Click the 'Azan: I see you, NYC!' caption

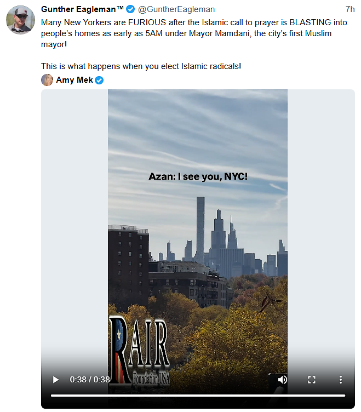tap(198, 176)
